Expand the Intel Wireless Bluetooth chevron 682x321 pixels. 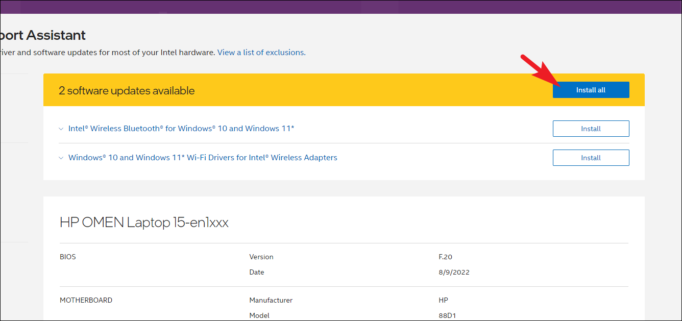[x=61, y=129]
